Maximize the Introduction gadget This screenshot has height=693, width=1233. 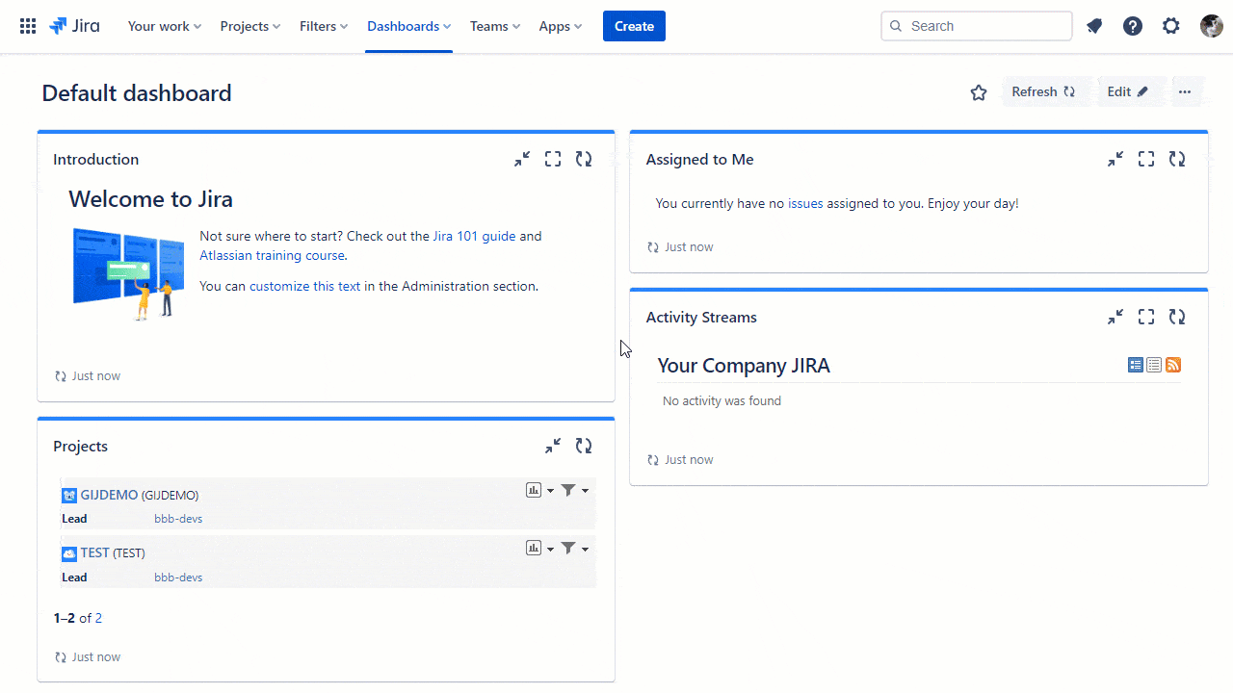click(x=553, y=159)
